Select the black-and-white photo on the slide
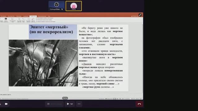This screenshot has height=111, width=198. (43, 63)
